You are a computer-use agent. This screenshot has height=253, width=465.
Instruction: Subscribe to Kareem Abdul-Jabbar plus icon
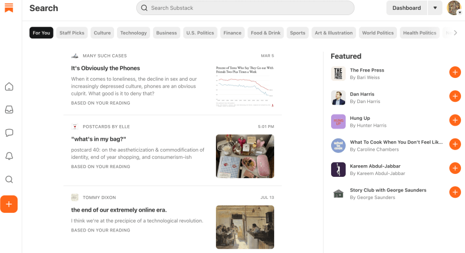pos(455,168)
